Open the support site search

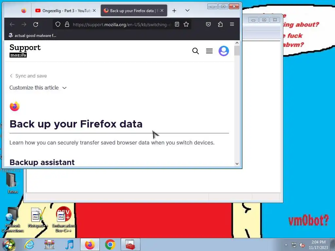click(x=196, y=51)
